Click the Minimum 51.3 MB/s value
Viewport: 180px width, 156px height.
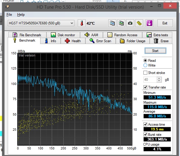tap(157, 97)
